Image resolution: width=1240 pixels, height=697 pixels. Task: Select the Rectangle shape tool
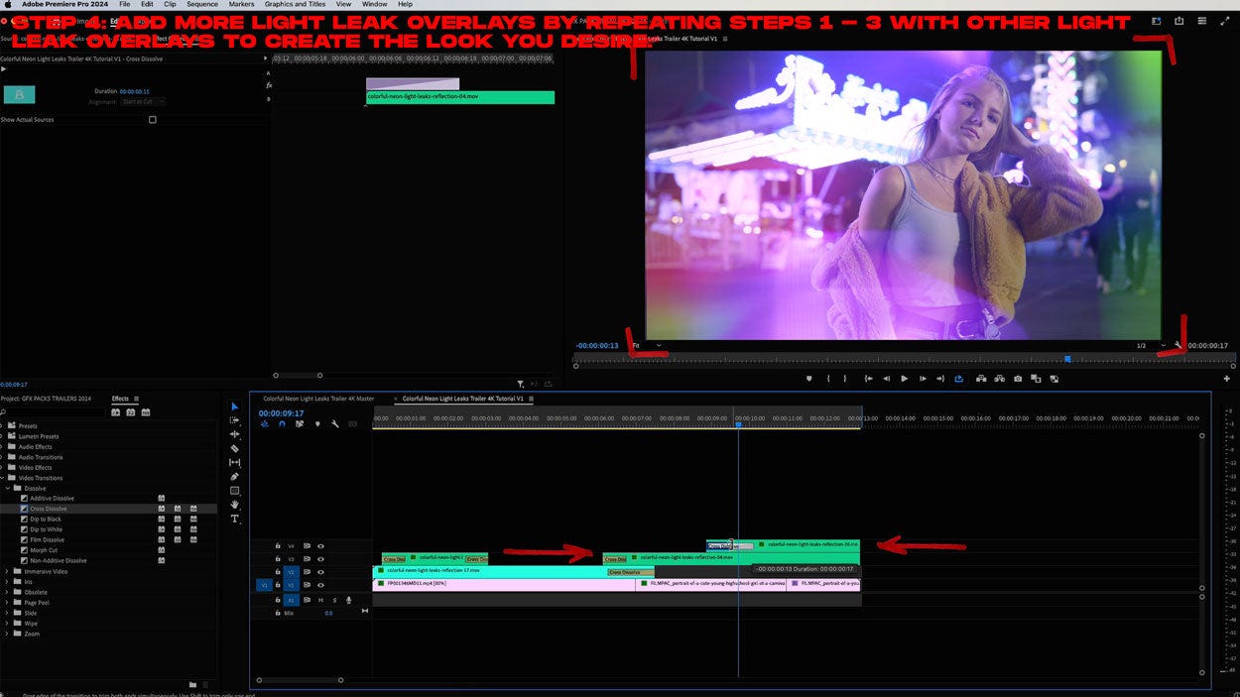234,491
